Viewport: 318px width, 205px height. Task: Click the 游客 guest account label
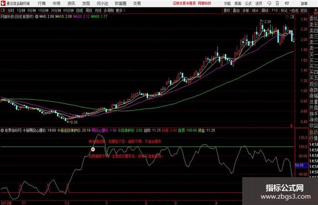[x=304, y=3]
